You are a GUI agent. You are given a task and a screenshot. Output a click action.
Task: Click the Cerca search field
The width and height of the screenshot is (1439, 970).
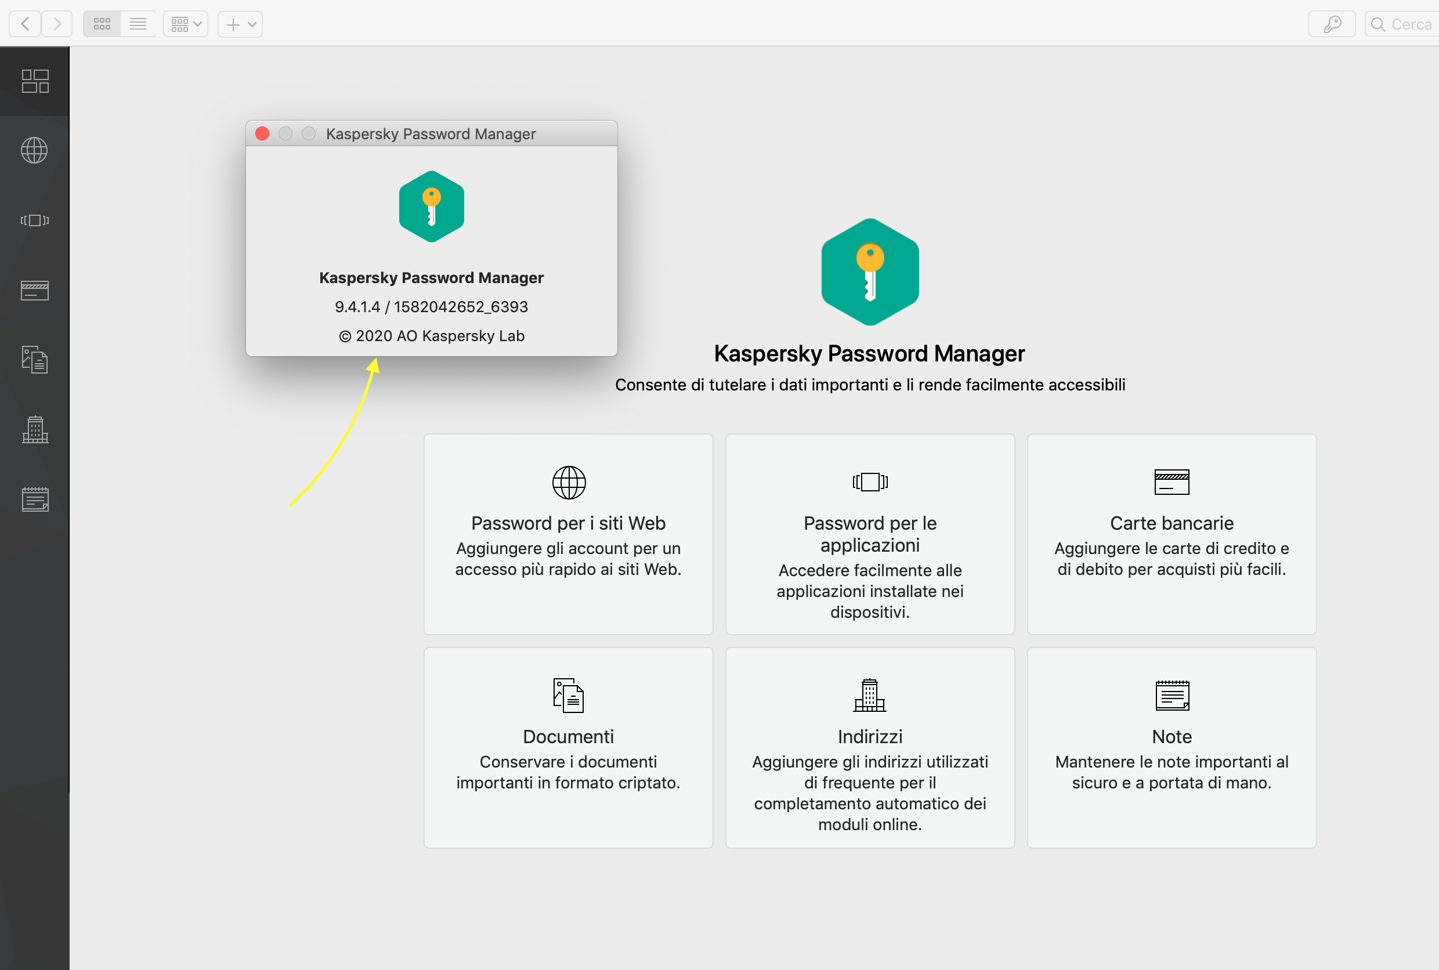1402,24
